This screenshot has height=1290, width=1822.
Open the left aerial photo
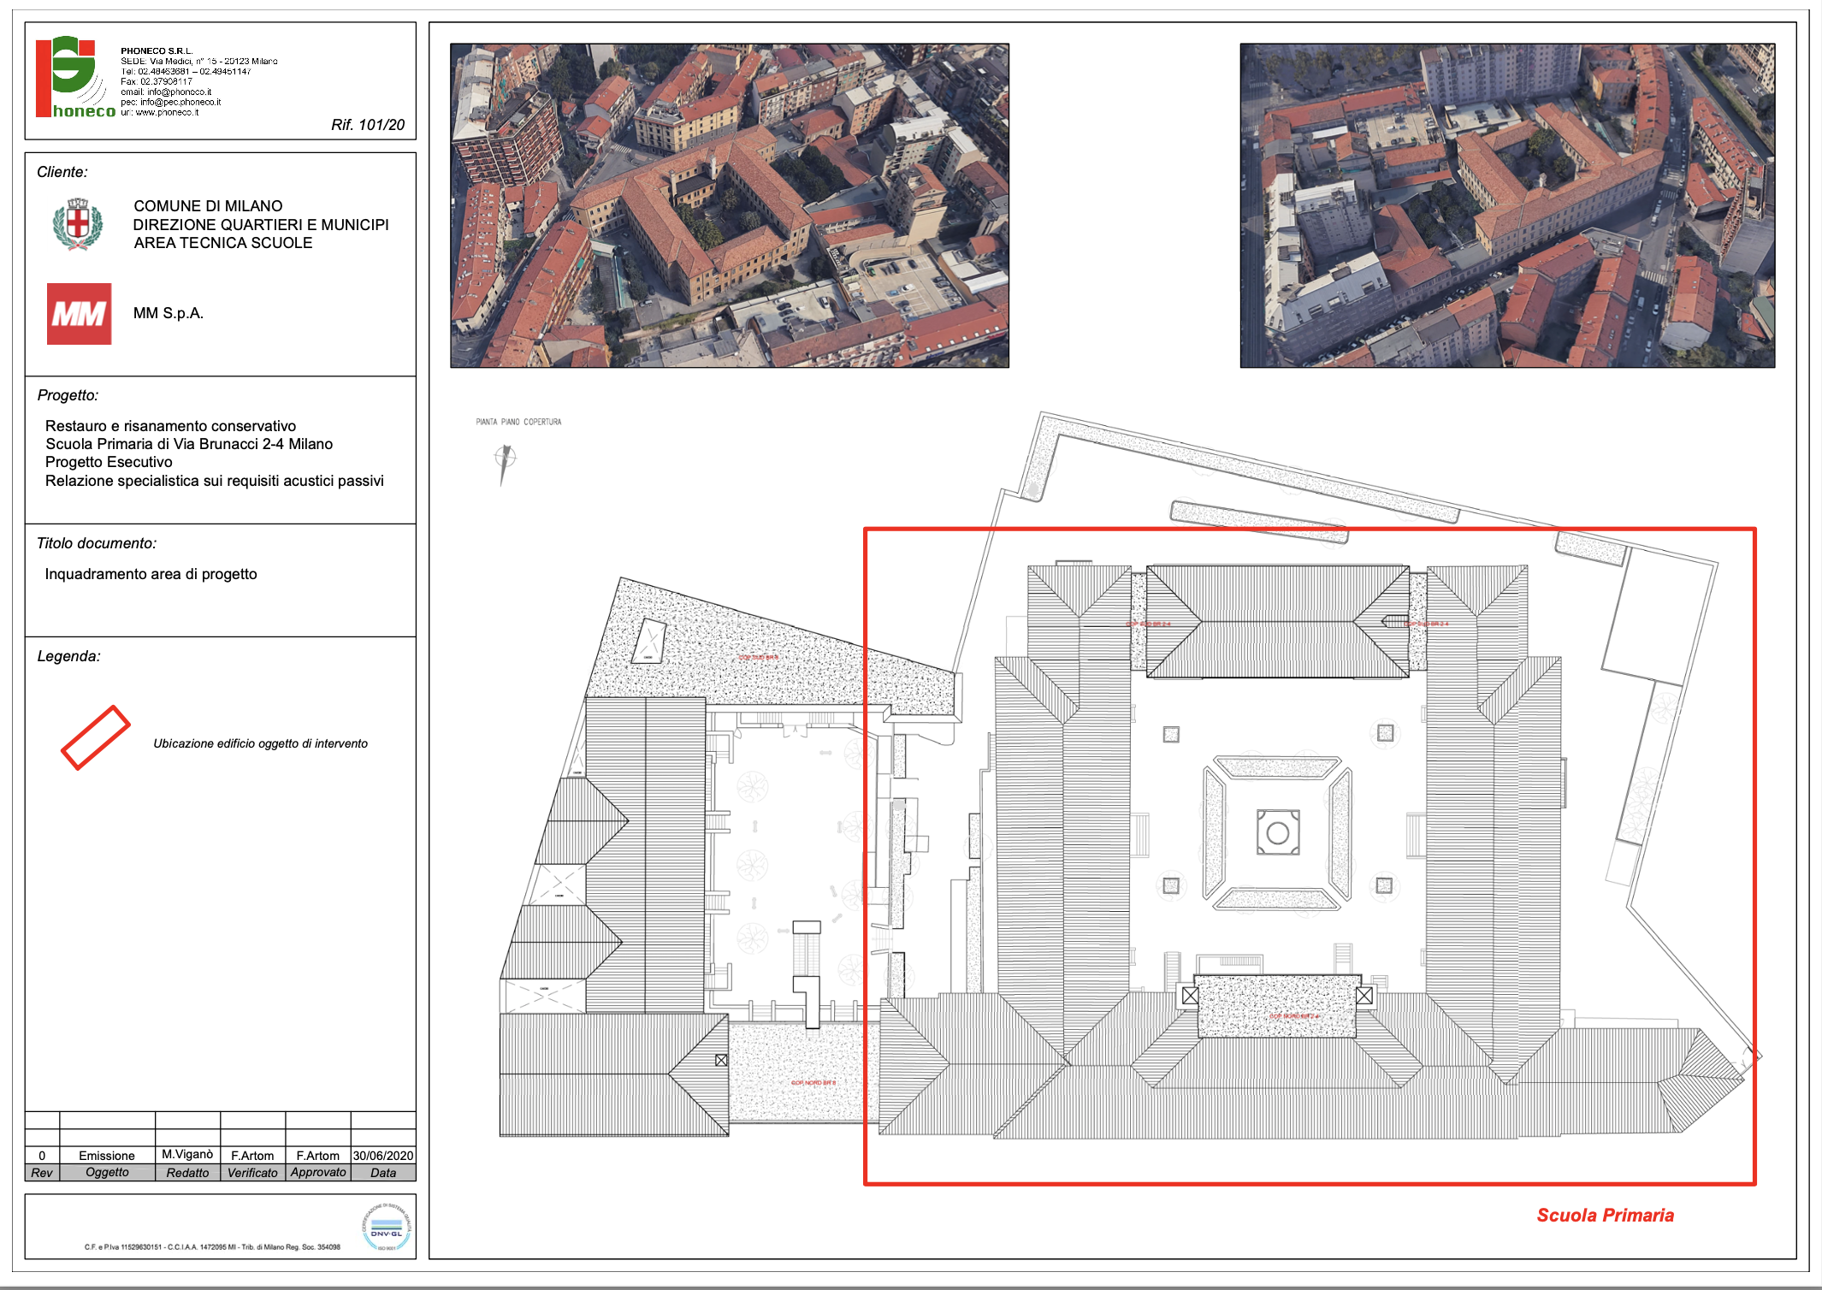point(730,205)
